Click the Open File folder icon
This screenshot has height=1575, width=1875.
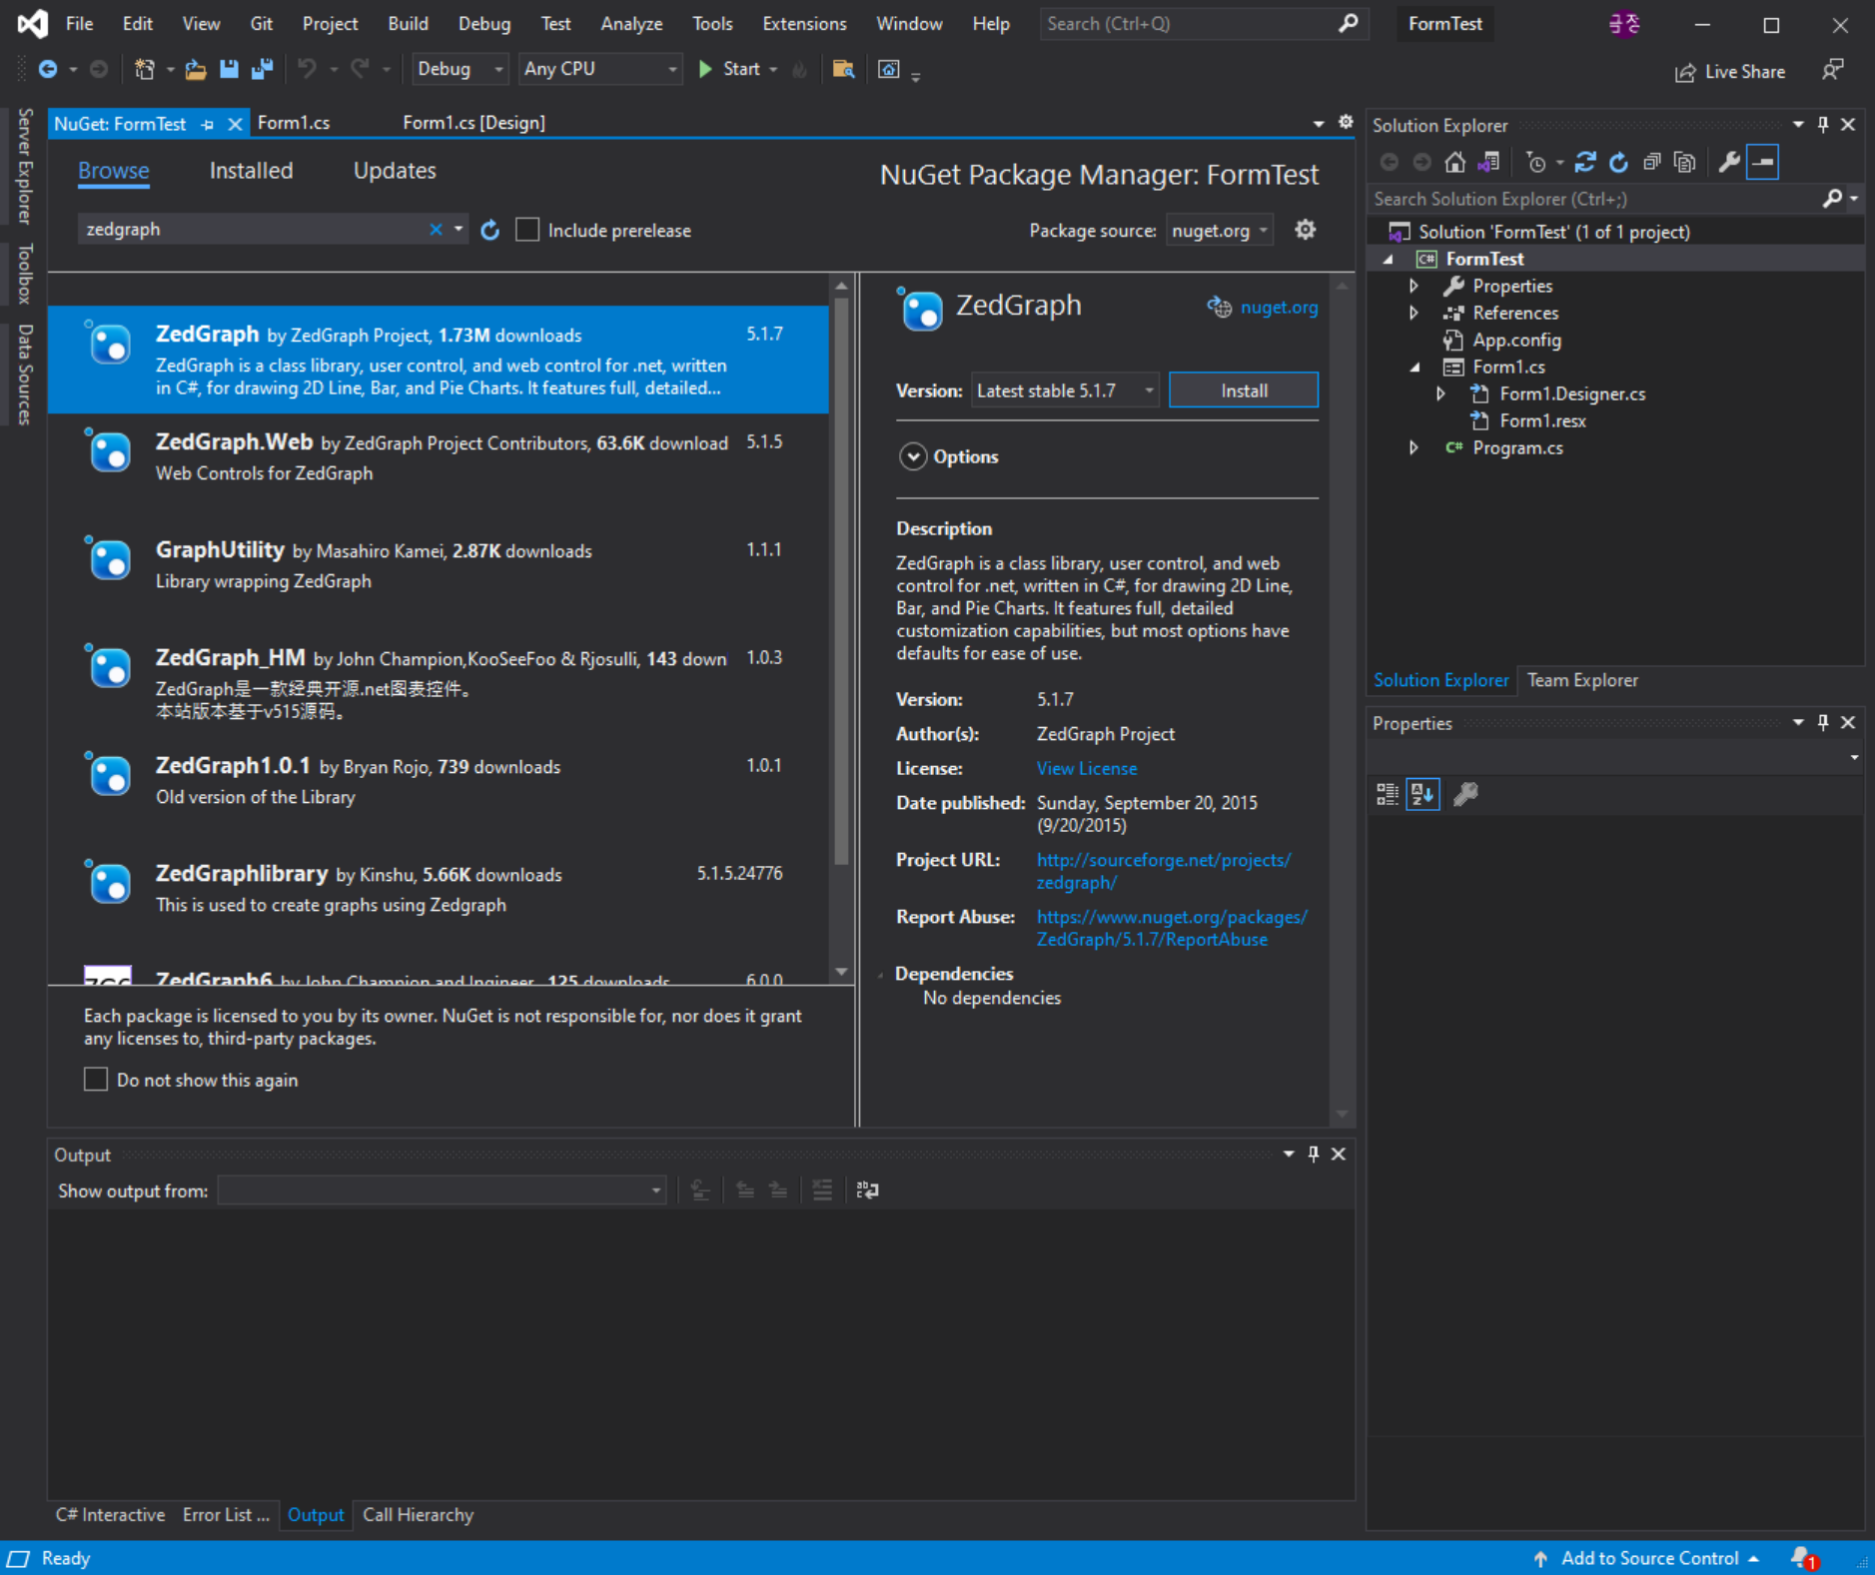[196, 69]
